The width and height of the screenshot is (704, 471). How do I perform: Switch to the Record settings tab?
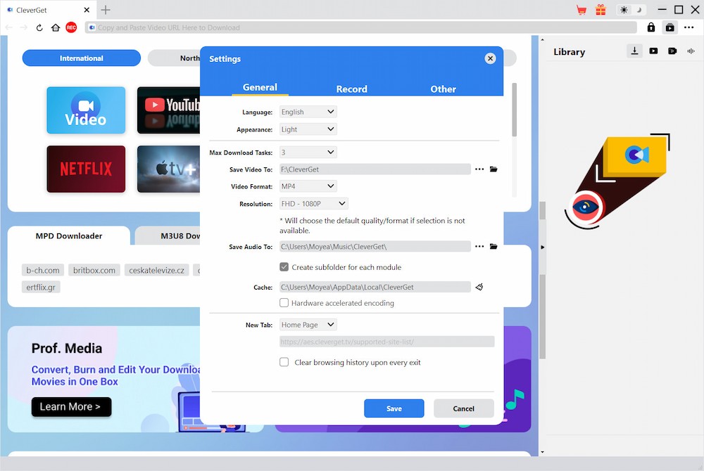pos(351,89)
